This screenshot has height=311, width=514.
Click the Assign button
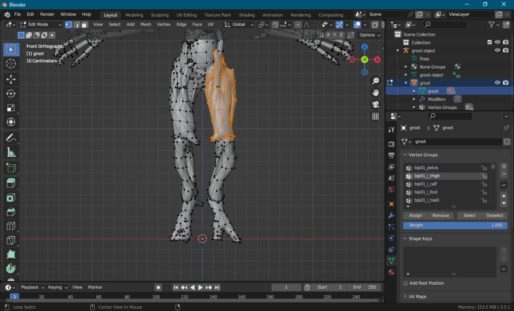click(x=415, y=216)
